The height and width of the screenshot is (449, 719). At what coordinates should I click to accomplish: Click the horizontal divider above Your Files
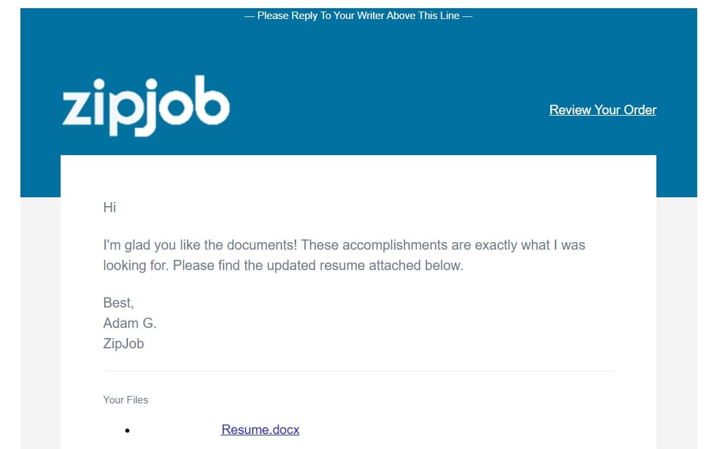click(x=359, y=371)
